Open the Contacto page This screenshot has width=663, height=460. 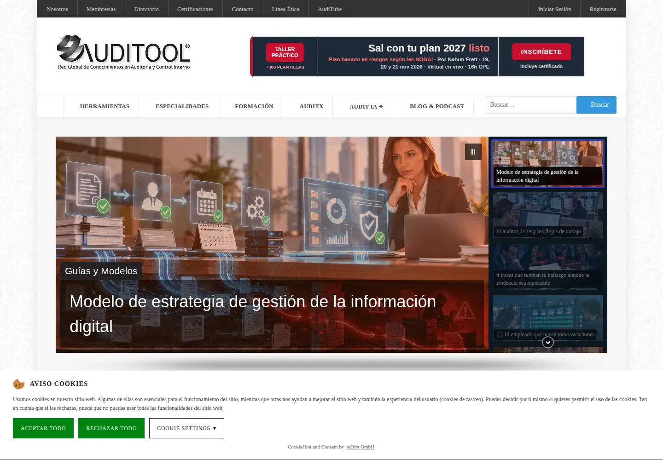tap(243, 9)
